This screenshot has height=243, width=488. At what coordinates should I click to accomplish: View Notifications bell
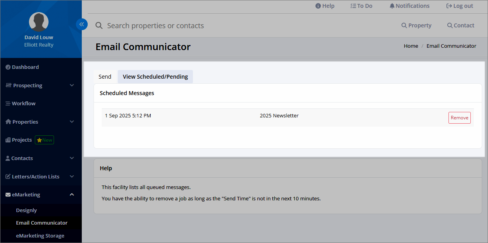409,6
